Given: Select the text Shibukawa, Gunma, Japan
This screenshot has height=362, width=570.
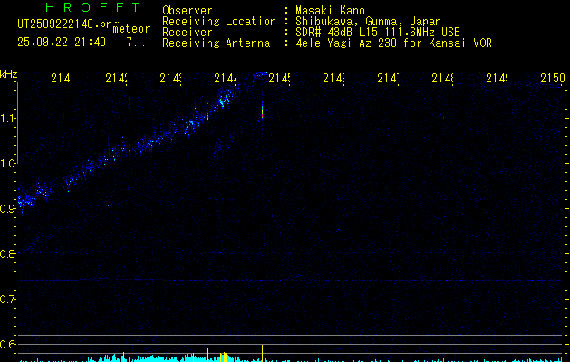Looking at the screenshot, I should pyautogui.click(x=368, y=22).
